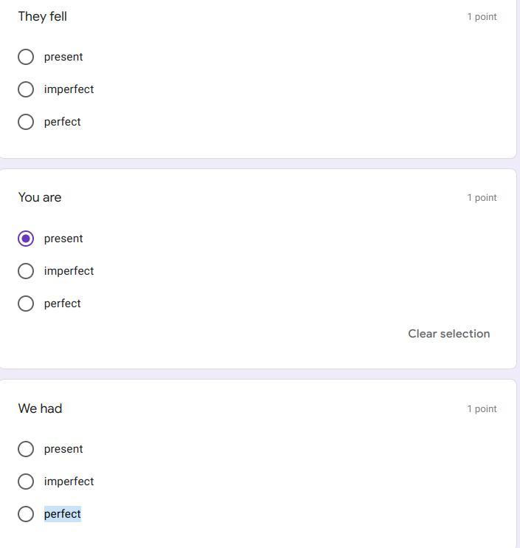Click the 'They fell' question title

point(43,16)
